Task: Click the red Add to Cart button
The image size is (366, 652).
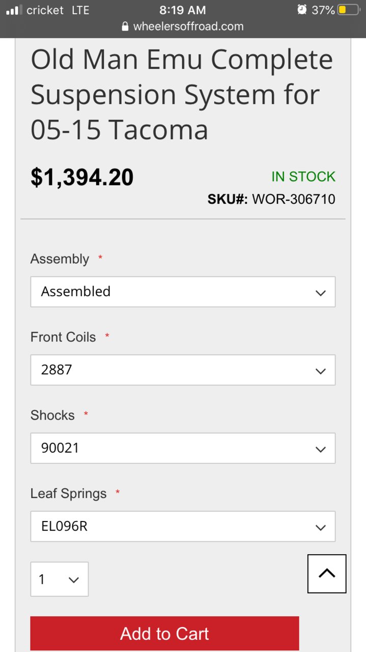Action: coord(164,634)
